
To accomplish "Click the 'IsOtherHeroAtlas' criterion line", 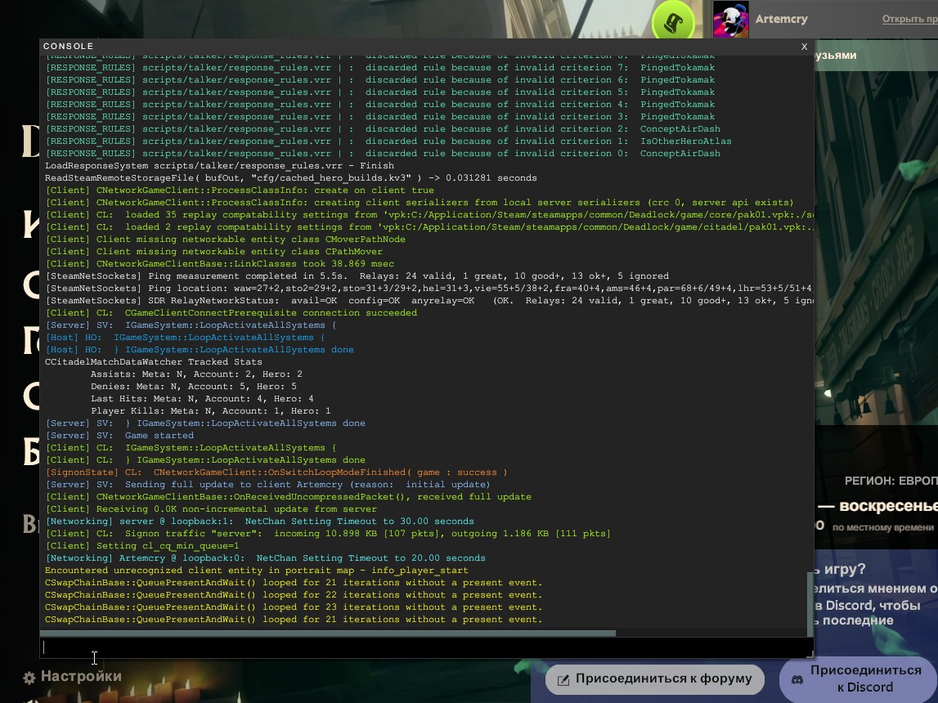I will tap(388, 141).
